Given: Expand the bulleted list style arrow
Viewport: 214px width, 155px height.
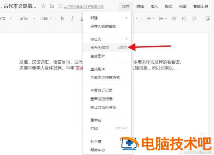Looking at the screenshot, I should (153, 18).
